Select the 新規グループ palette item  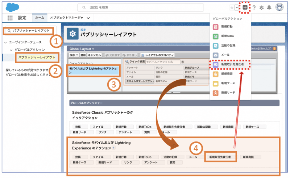pos(196,68)
